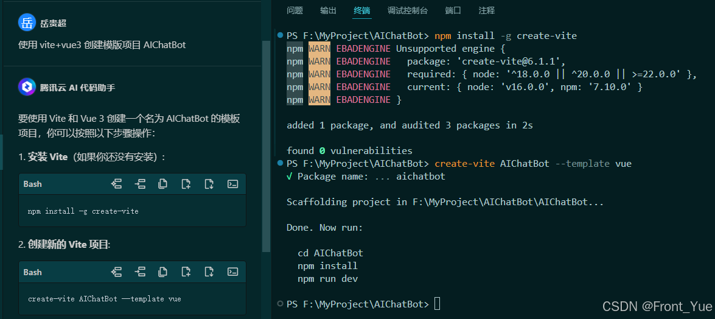Click terminal command npm install -g create-vite

click(x=506, y=35)
